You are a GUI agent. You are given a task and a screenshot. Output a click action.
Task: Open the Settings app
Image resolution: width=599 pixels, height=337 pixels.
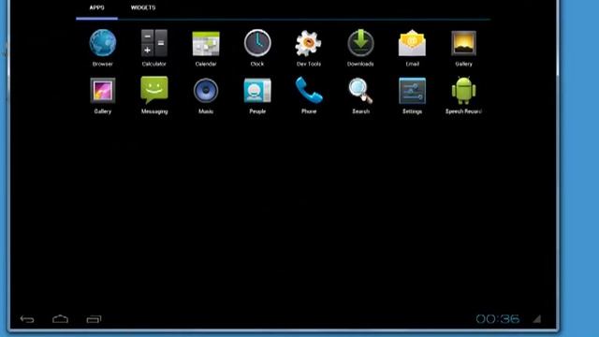point(412,91)
